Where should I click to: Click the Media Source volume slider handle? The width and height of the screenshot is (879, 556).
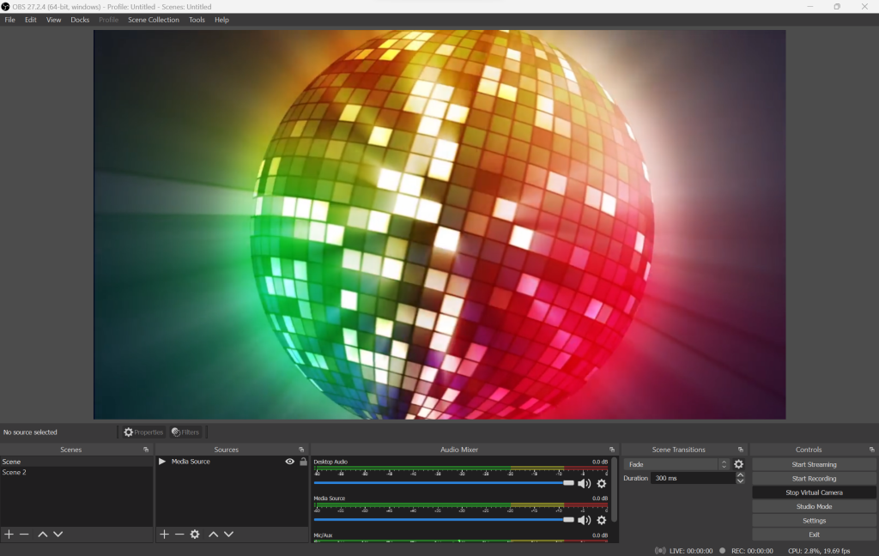[568, 520]
